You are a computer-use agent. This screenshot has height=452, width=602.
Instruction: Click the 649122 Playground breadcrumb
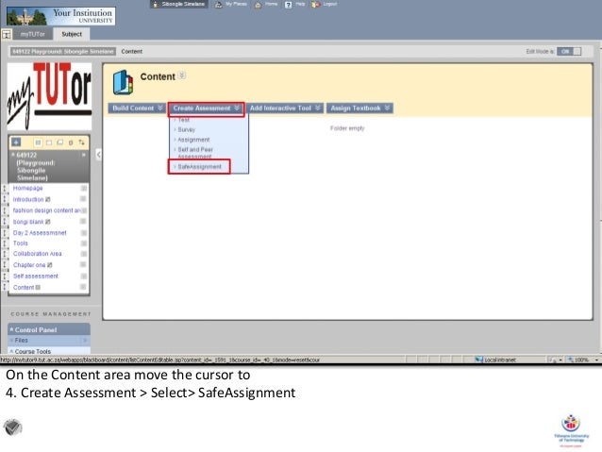[x=63, y=52]
